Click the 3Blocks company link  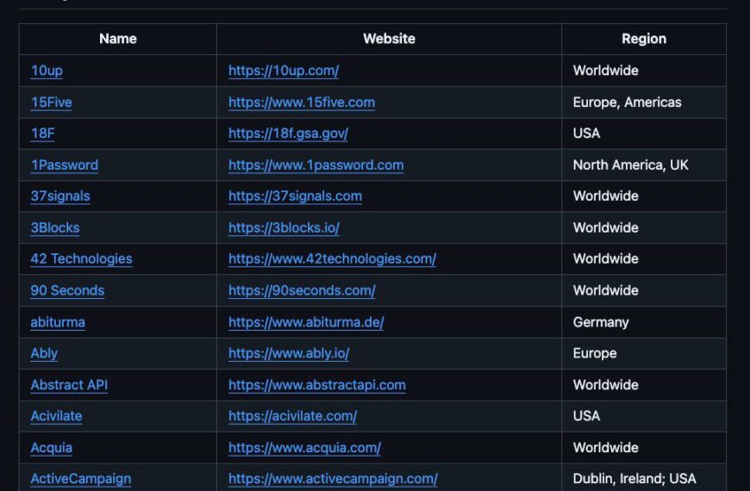(x=55, y=227)
